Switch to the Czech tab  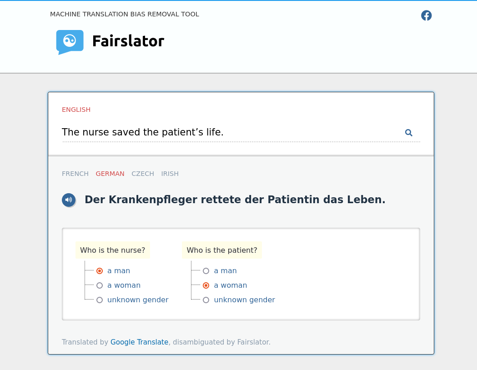143,174
